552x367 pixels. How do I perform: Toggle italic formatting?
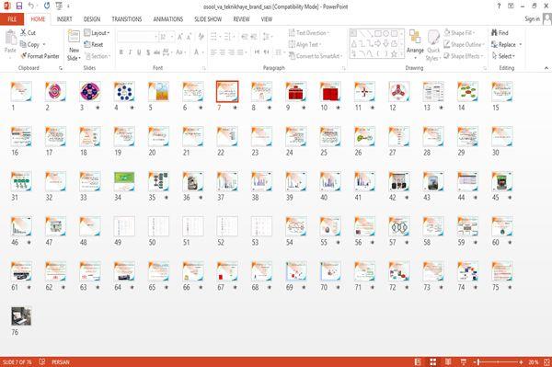(130, 52)
